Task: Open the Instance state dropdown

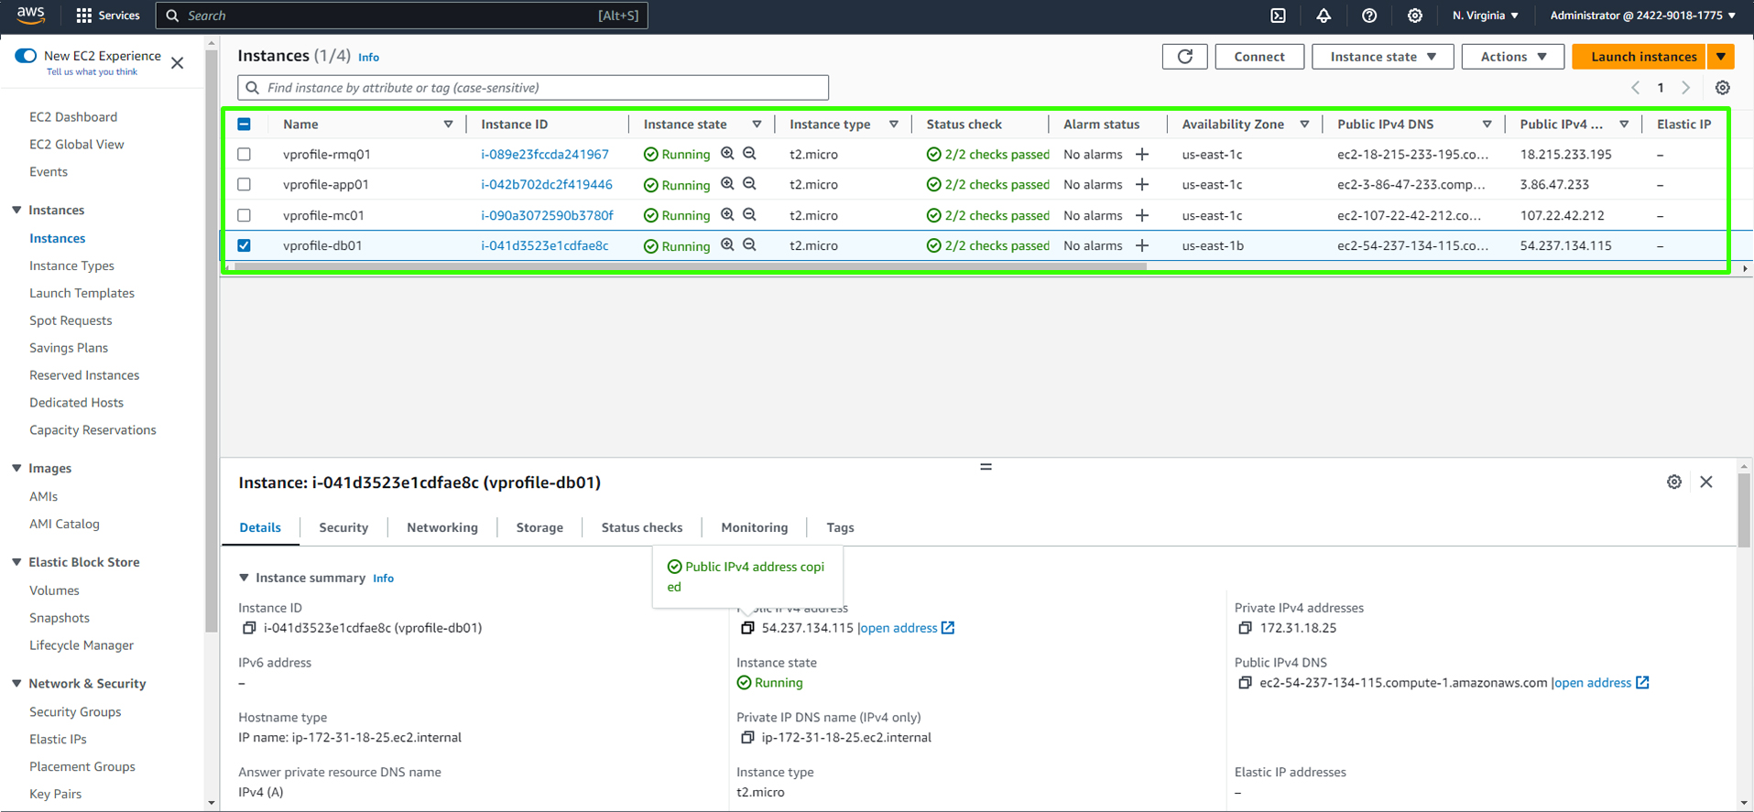Action: pos(1382,57)
